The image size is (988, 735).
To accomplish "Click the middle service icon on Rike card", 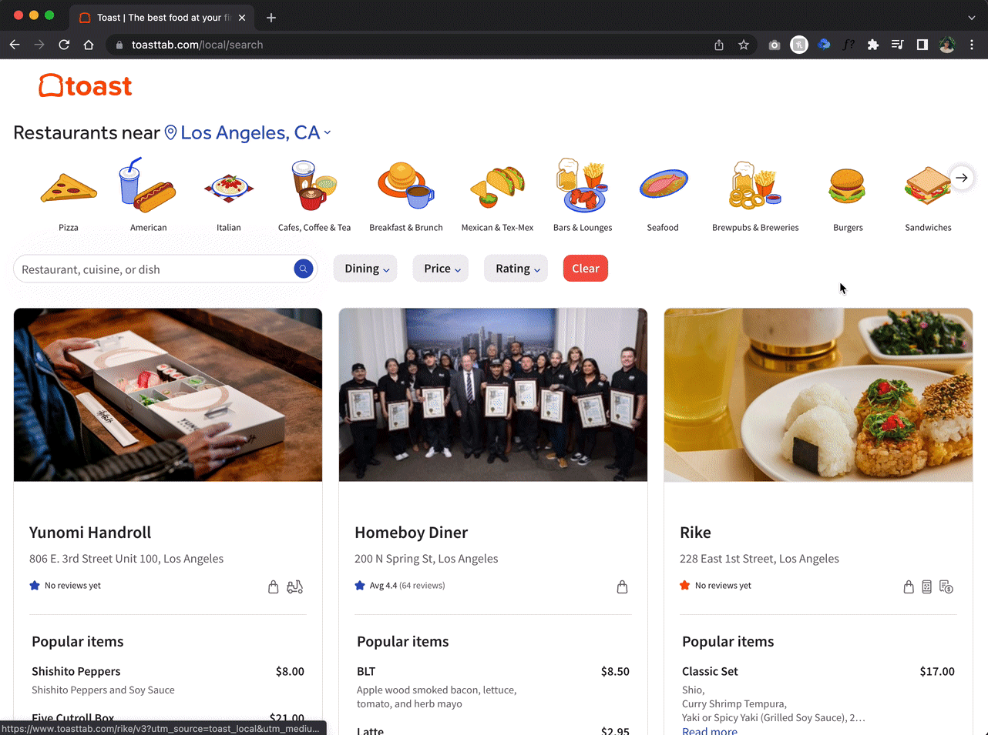I will click(x=926, y=587).
